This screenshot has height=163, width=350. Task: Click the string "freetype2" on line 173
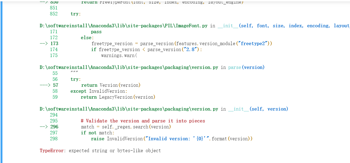pyautogui.click(x=253, y=44)
